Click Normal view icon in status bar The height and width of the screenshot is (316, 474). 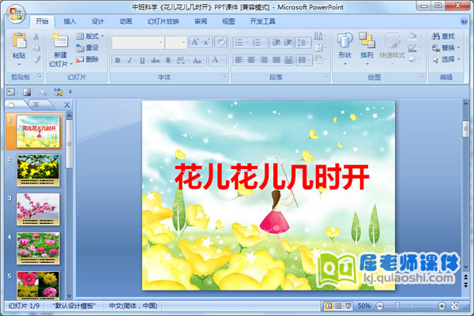point(329,307)
